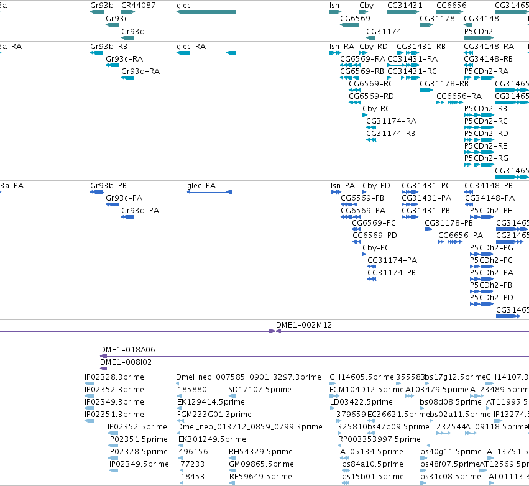Click the CG6569-RA transcript label
This screenshot has width=529, height=486.
click(362, 58)
